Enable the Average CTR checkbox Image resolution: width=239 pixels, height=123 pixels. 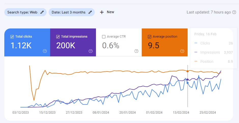click(x=104, y=37)
